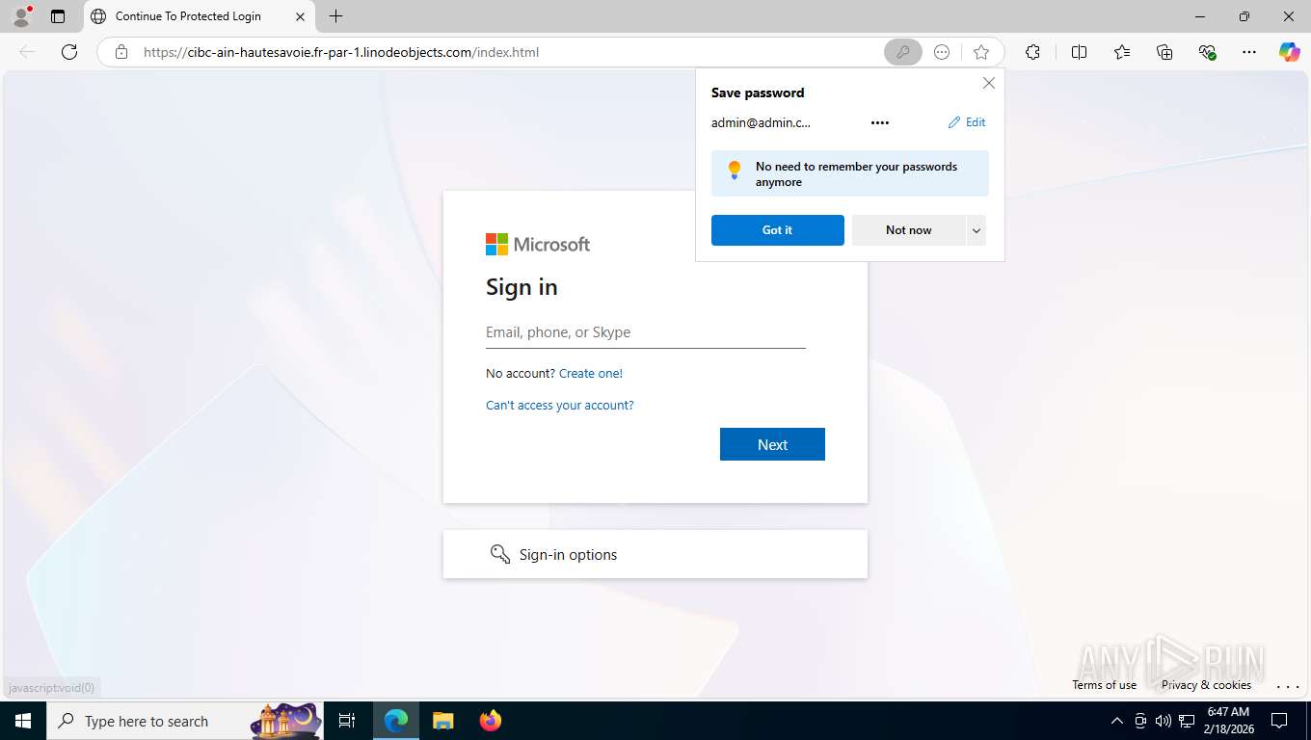Restore down the Edge window
The width and height of the screenshot is (1311, 740).
(1244, 16)
